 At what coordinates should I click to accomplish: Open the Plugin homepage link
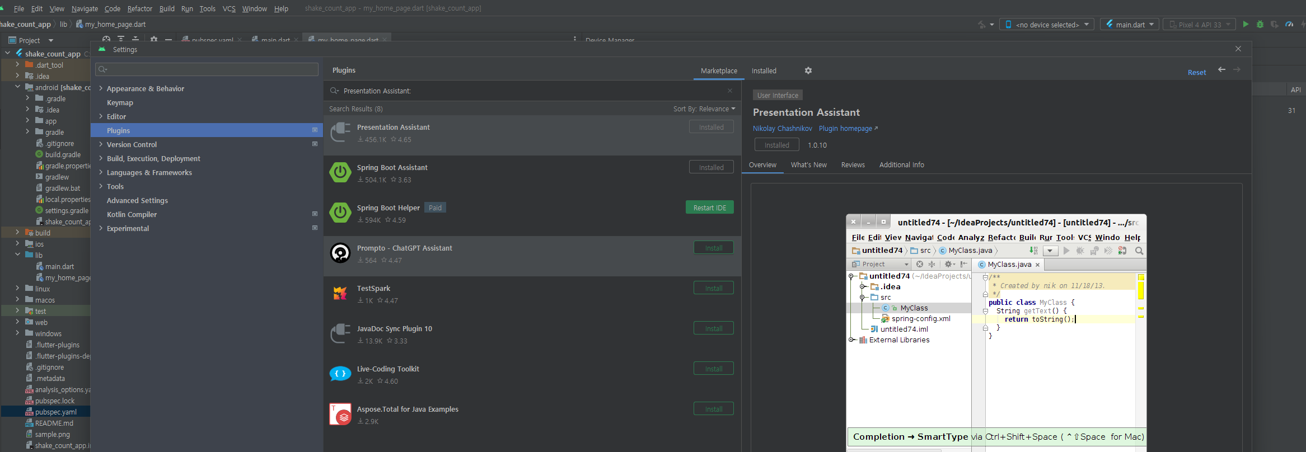[848, 129]
